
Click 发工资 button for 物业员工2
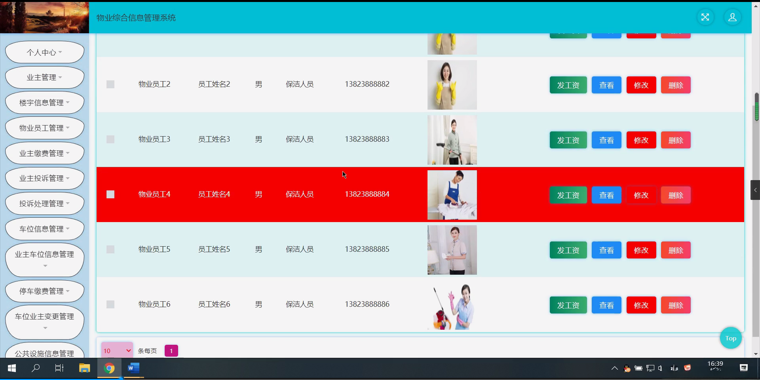(x=568, y=85)
